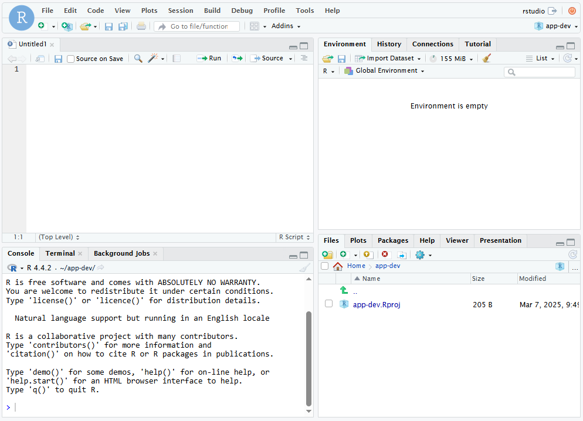
Task: Click the console vertical scrollbar
Action: [x=309, y=359]
